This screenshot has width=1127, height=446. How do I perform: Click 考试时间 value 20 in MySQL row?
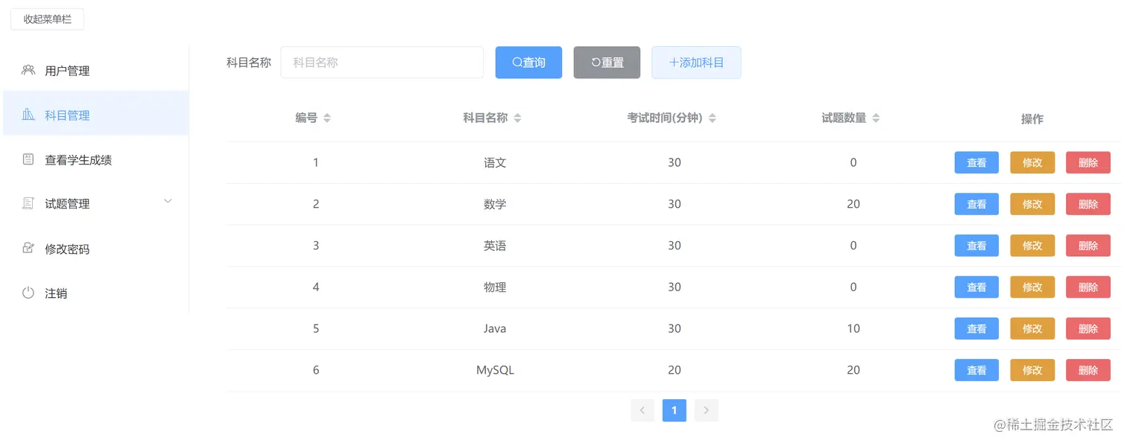(x=675, y=370)
